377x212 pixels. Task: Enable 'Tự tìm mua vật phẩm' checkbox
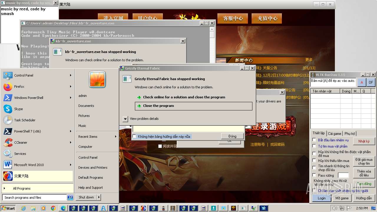[314, 146]
